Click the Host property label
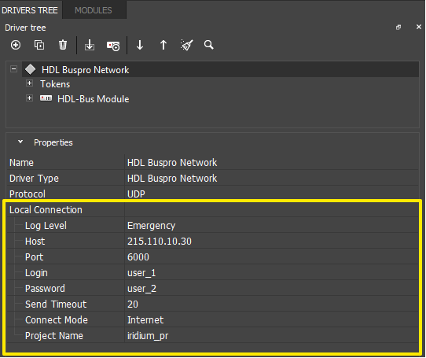Image resolution: width=426 pixels, height=358 pixels. [x=35, y=242]
